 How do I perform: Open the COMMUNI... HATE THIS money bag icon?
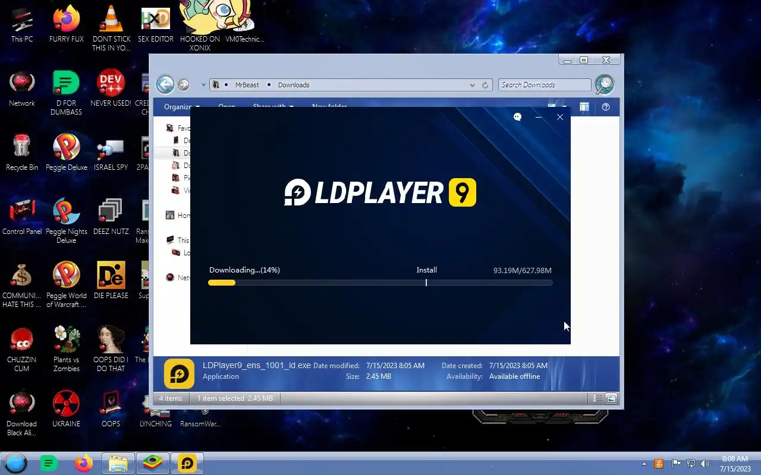tap(22, 285)
